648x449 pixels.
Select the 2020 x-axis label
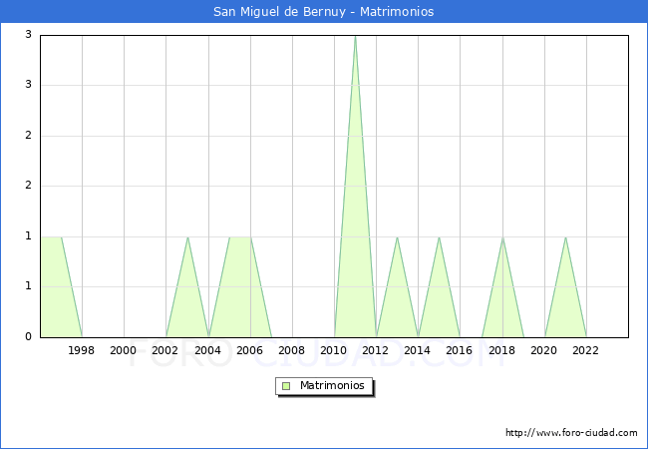coord(544,350)
